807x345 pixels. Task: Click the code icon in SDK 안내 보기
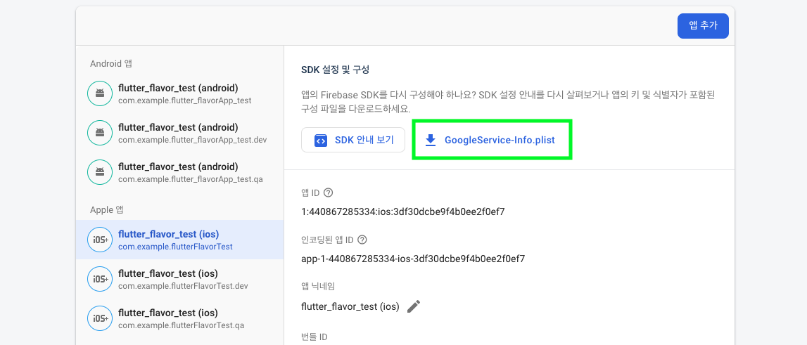coord(321,141)
